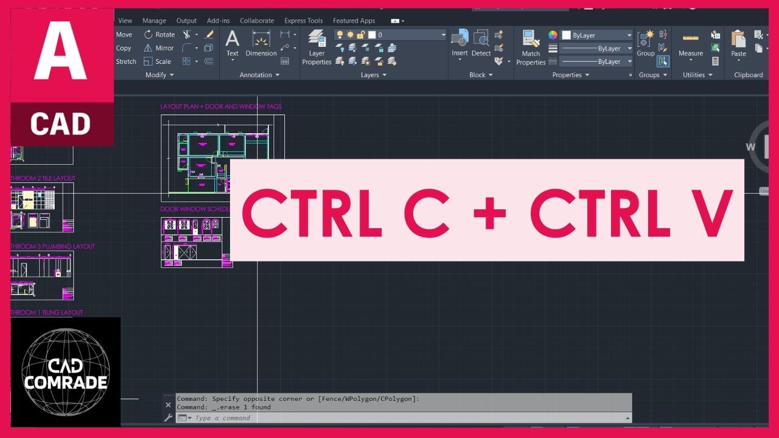Screen dimensions: 779x438
Task: Click the Stretch button
Action: tap(126, 61)
